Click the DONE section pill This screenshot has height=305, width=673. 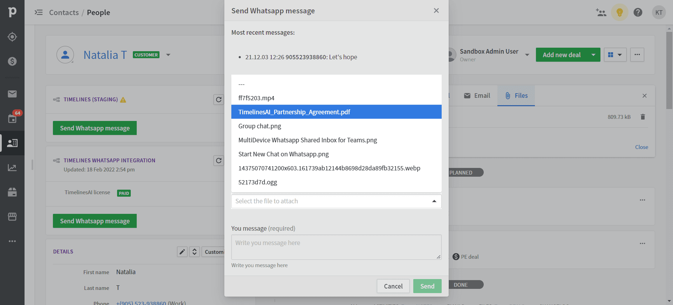click(466, 285)
